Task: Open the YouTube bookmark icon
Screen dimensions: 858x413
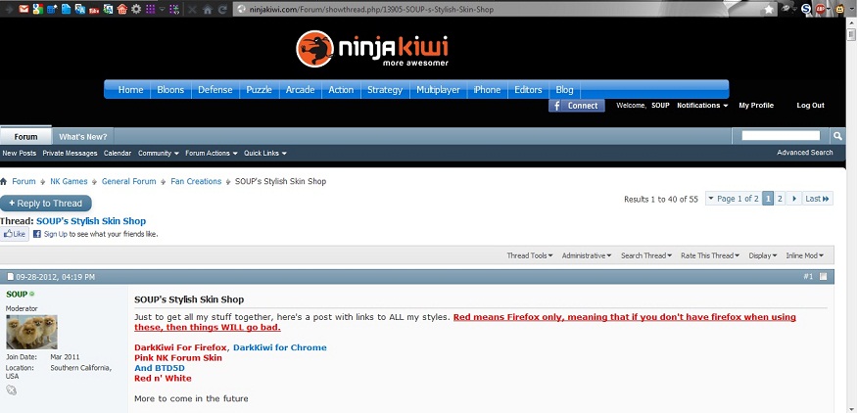Action: click(94, 10)
